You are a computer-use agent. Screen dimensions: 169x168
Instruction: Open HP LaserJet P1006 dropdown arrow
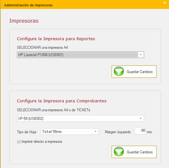[141, 55]
